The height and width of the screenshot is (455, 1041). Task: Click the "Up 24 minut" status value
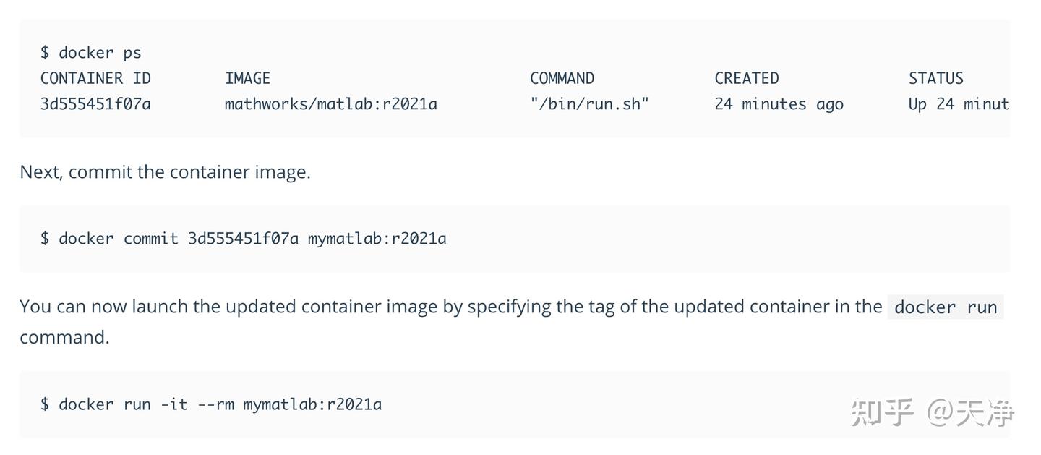pyautogui.click(x=958, y=104)
